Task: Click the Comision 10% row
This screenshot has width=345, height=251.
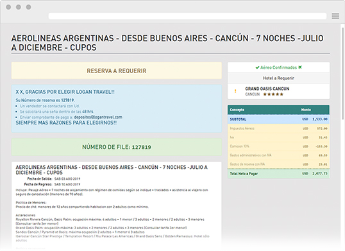Action: [278, 146]
